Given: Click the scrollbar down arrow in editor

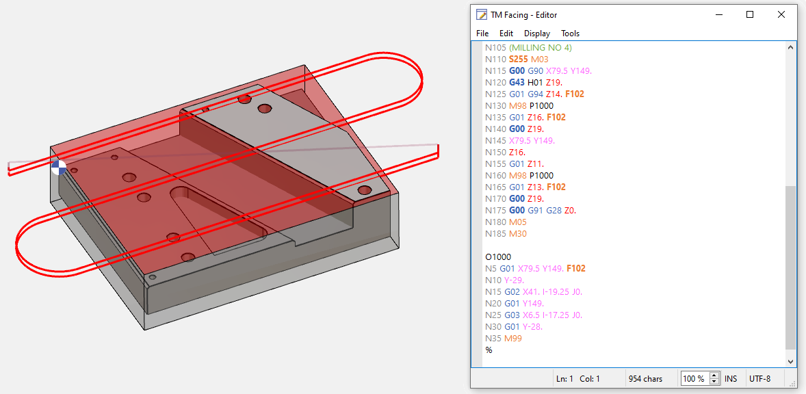Looking at the screenshot, I should pos(791,360).
